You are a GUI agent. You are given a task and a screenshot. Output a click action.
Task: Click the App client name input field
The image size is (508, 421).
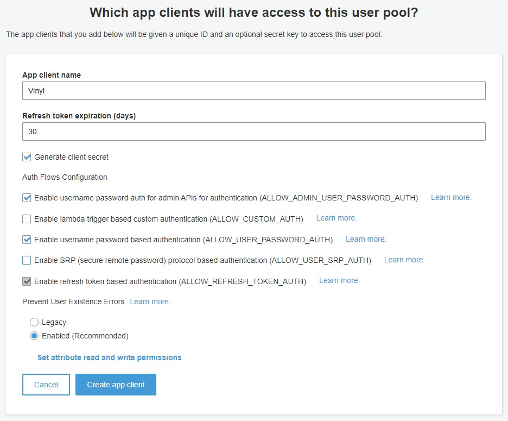(253, 91)
